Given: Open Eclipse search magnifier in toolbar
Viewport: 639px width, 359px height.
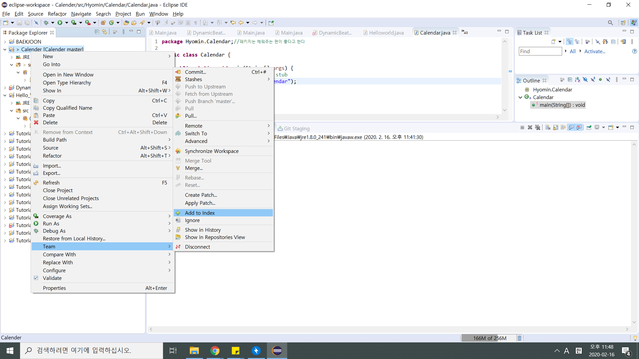Looking at the screenshot, I should [x=610, y=23].
